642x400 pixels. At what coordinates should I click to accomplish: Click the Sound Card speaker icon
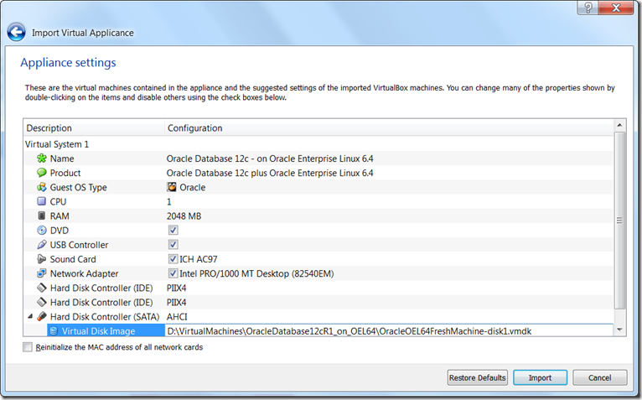41,259
